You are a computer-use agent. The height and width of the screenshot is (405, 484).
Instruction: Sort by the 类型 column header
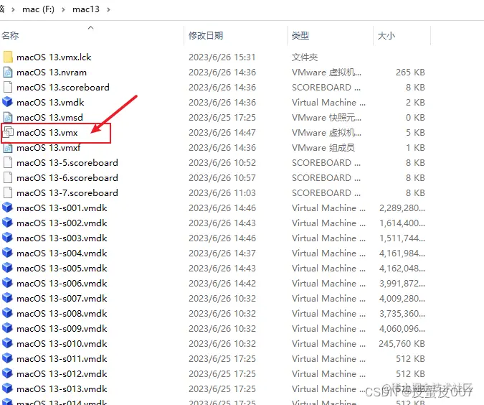pos(300,36)
